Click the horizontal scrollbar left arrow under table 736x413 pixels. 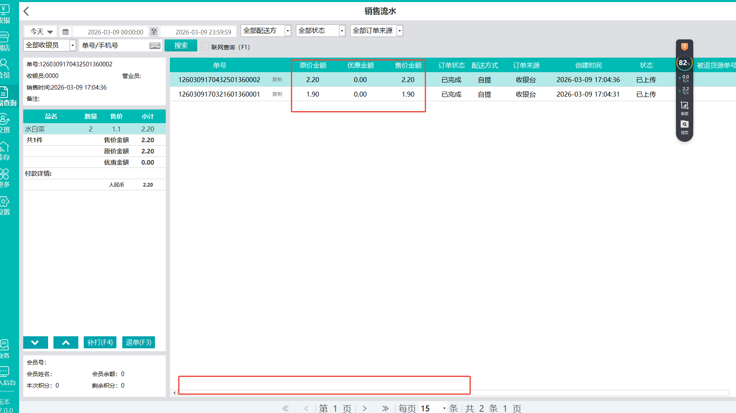tap(174, 393)
